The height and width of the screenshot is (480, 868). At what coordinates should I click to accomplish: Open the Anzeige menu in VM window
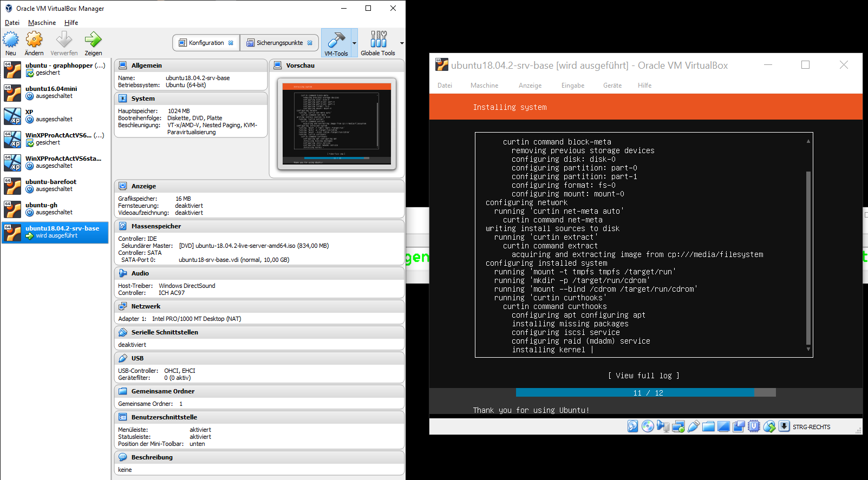coord(530,86)
